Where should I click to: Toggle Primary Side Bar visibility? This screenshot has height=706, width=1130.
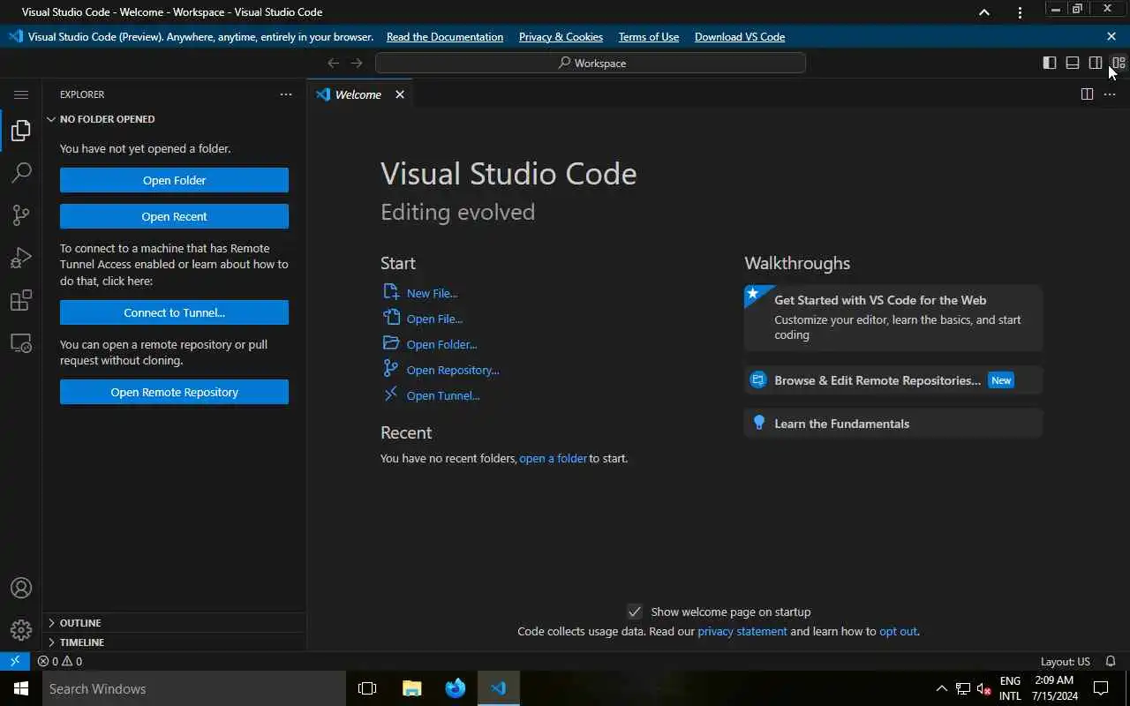1050,63
